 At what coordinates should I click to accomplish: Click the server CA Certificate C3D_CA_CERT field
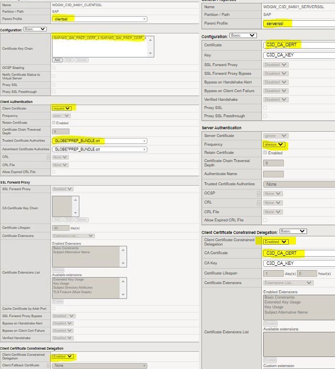[x=299, y=253]
